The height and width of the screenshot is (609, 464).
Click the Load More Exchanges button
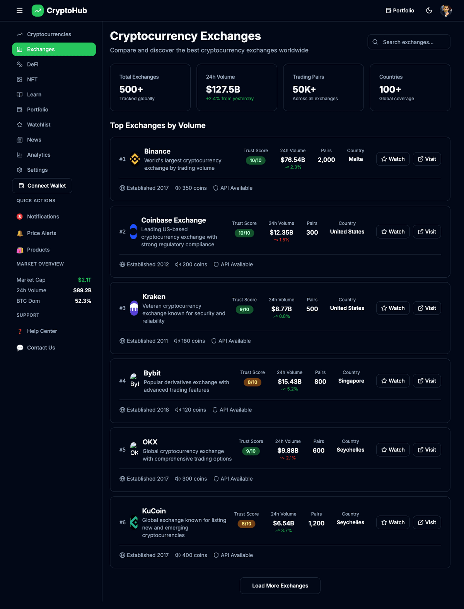[x=280, y=586]
